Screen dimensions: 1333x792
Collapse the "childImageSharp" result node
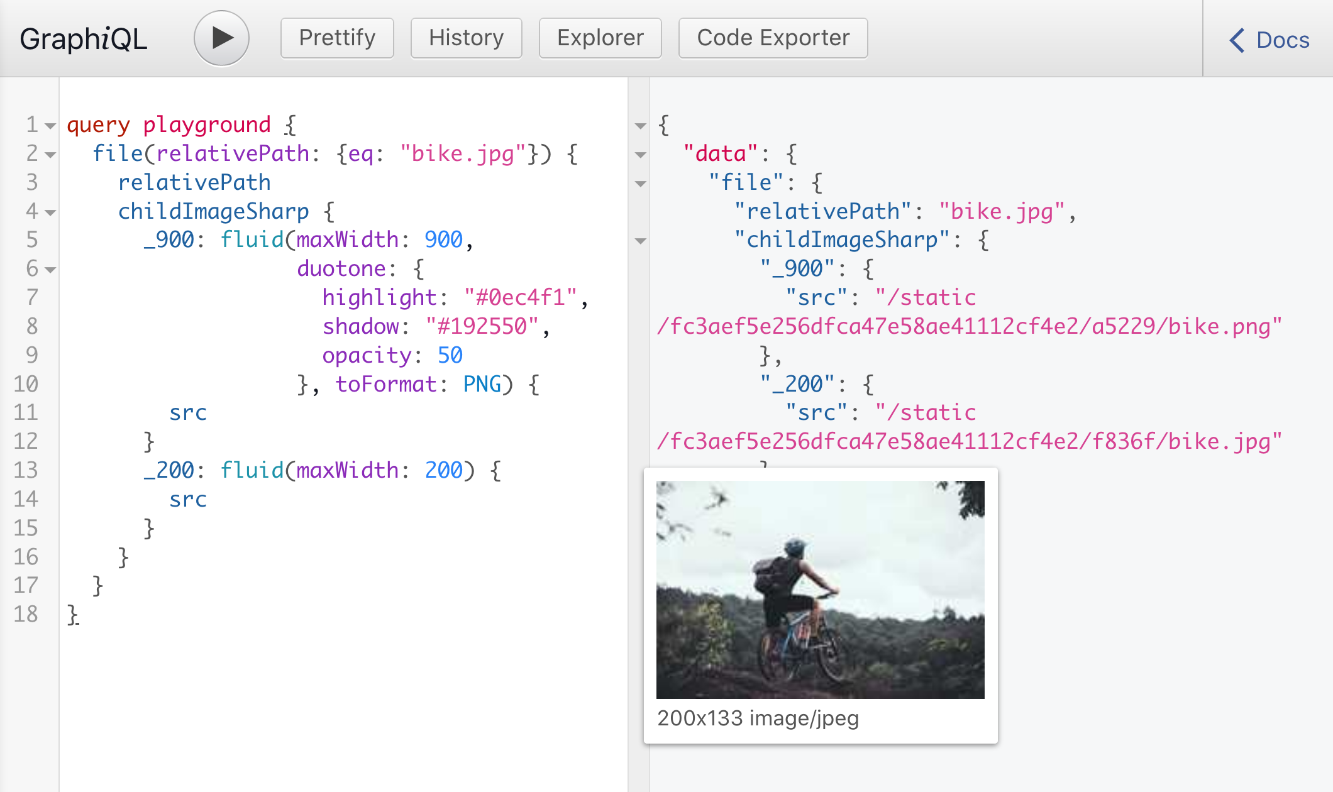(641, 241)
